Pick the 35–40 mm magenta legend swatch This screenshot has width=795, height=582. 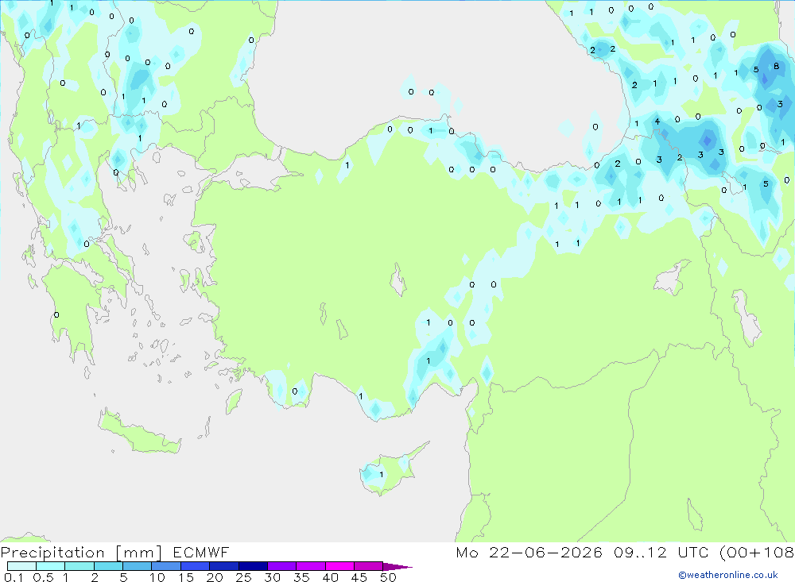(310, 566)
